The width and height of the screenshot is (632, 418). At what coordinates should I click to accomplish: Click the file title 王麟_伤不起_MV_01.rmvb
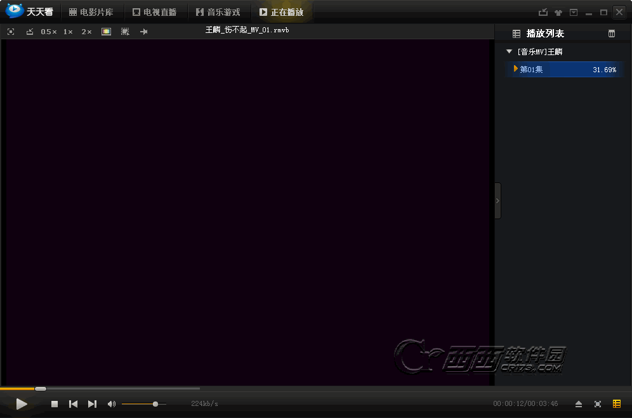247,30
